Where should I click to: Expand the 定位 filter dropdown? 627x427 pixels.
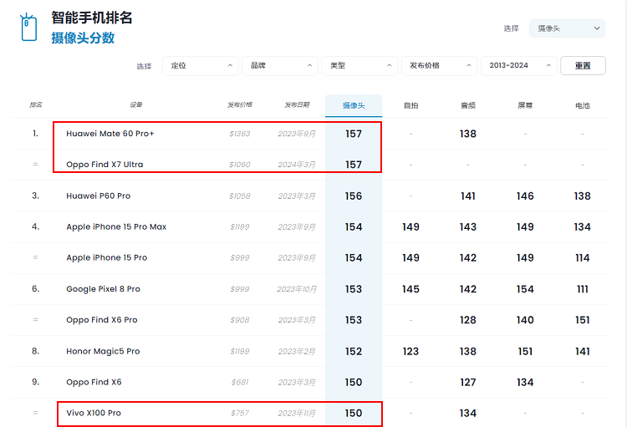(201, 65)
